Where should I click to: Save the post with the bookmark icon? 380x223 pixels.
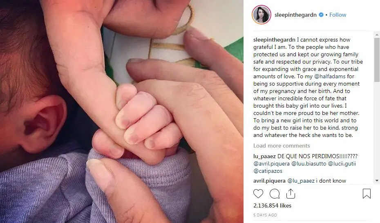click(367, 194)
